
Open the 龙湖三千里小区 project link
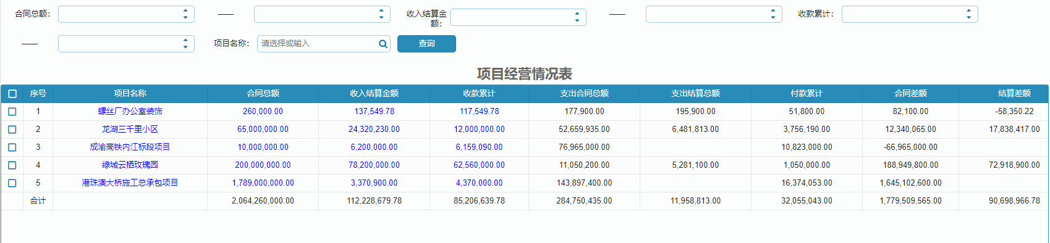click(x=130, y=130)
